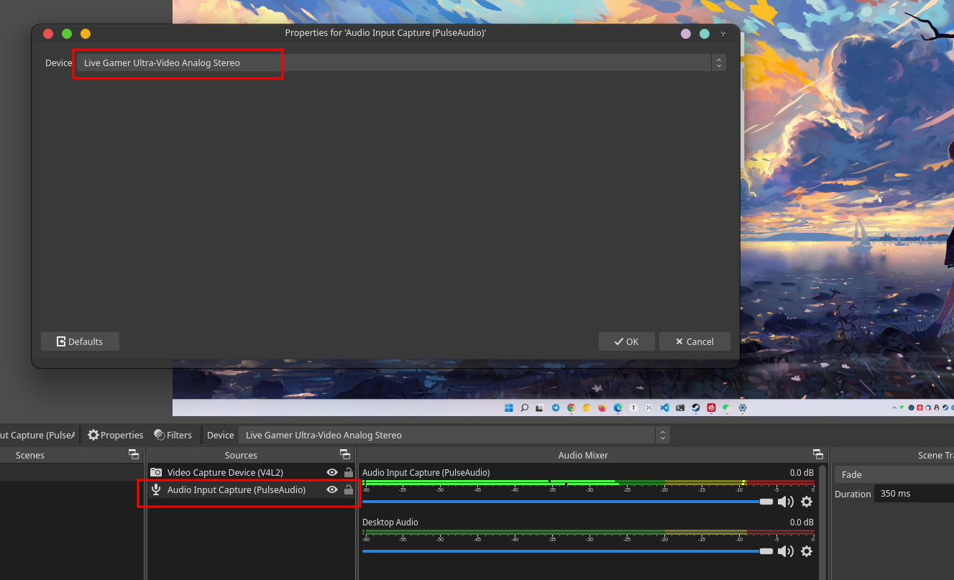Click the microphone icon of Audio Input source
Image resolution: width=954 pixels, height=580 pixels.
click(156, 489)
